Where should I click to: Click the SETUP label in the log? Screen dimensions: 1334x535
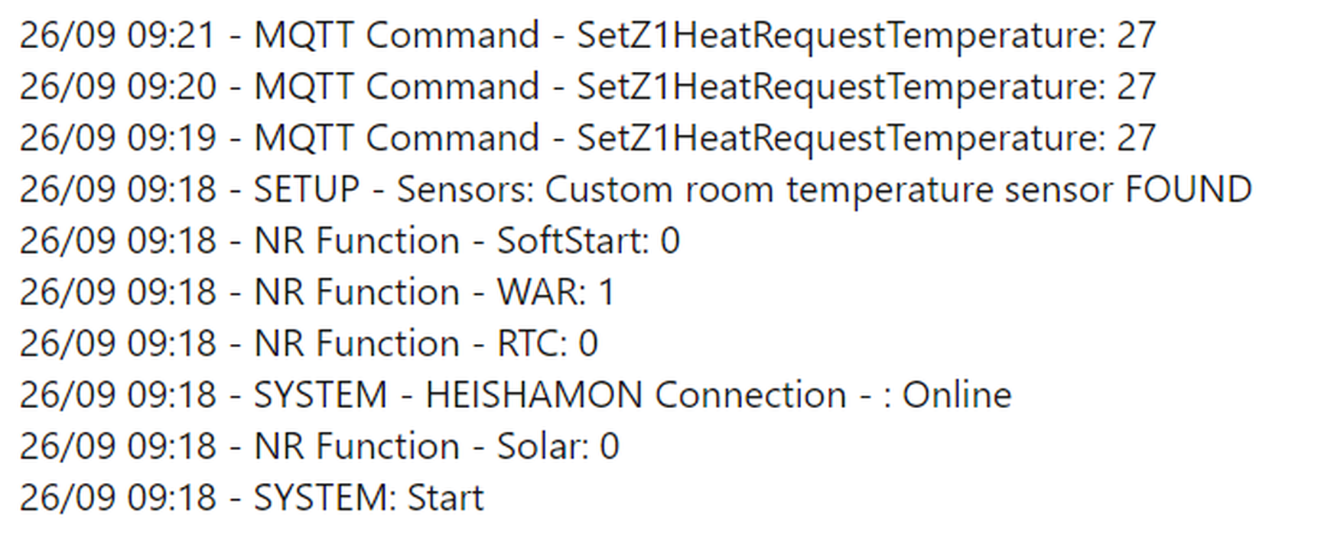pos(306,190)
